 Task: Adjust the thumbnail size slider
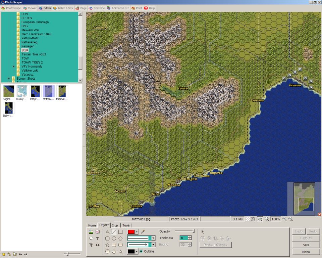(x=72, y=254)
